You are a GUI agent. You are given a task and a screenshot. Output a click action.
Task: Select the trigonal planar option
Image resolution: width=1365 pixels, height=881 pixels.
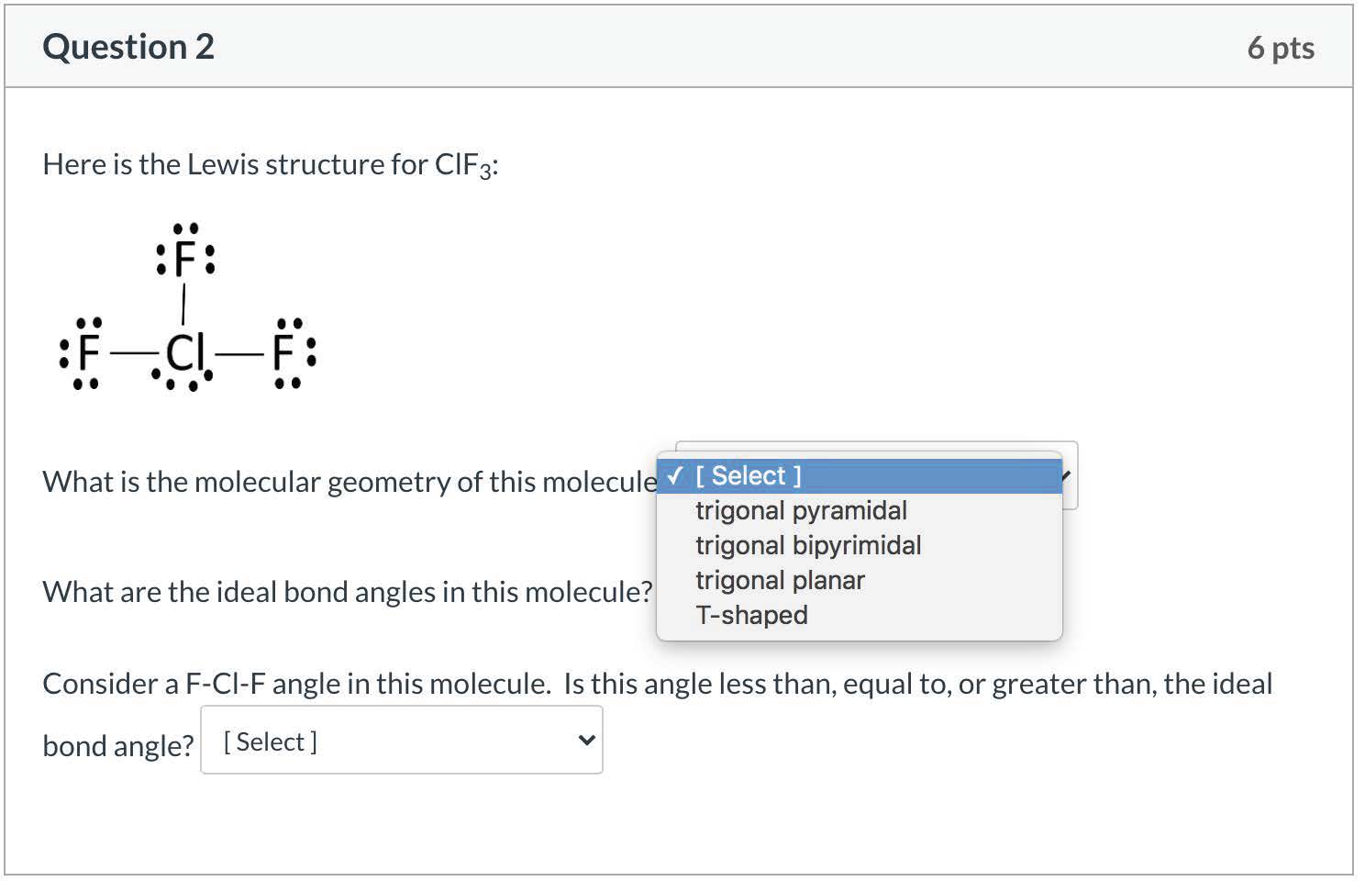coord(780,580)
